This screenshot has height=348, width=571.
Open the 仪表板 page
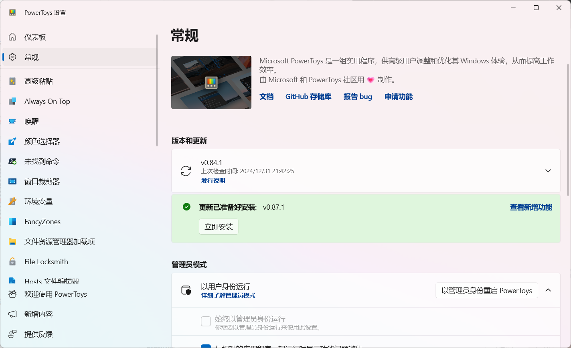coord(79,37)
